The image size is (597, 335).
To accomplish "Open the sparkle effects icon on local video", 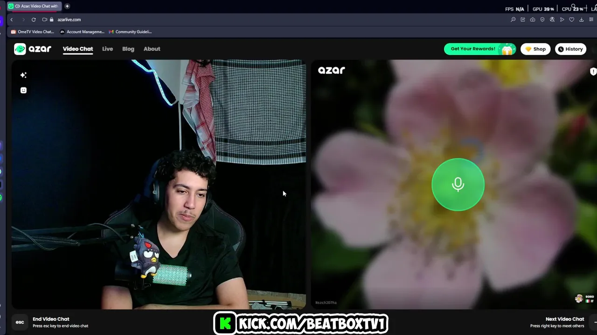I will tap(23, 75).
